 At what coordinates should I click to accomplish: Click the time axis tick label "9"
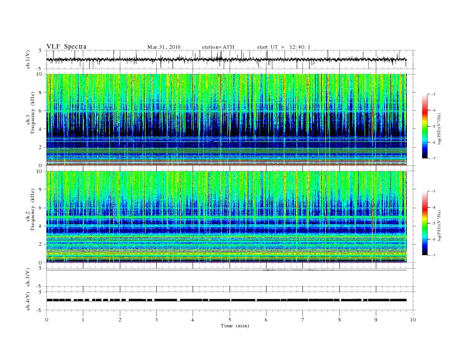click(376, 320)
